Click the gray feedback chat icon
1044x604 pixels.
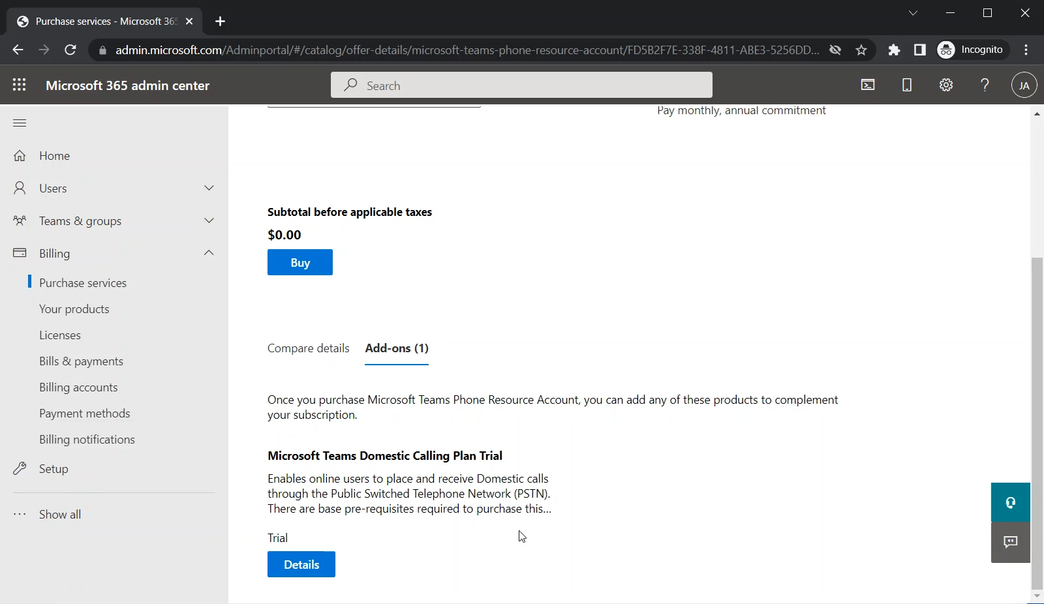tap(1010, 542)
